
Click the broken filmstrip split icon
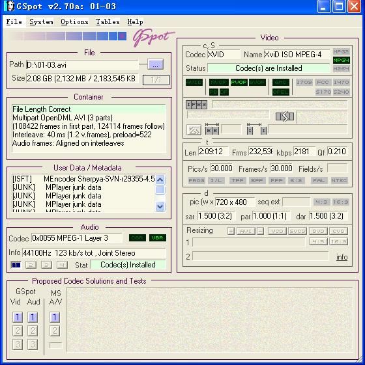(285, 116)
